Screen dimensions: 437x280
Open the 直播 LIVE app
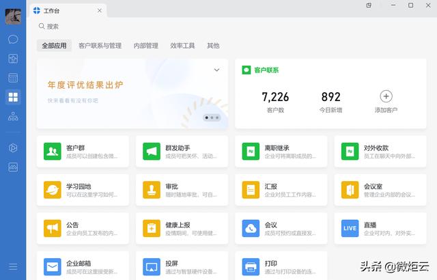380,228
